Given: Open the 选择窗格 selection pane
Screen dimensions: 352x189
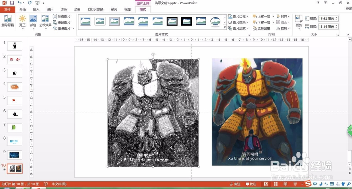Looking at the screenshot, I should point(262,28).
